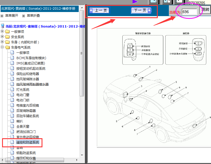211x164 pixels.
Task: Click the page number field showing 696
Action: (189, 12)
